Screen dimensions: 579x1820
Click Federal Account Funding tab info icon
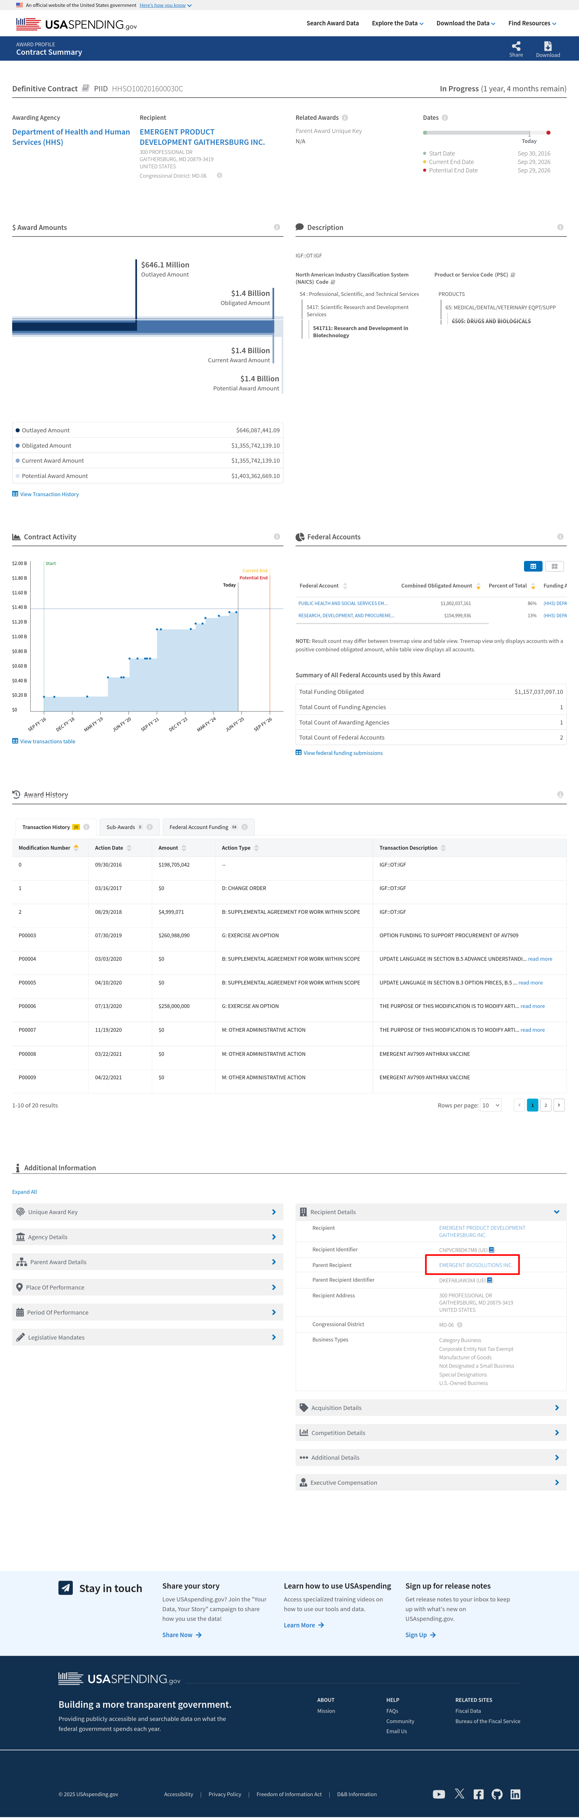pyautogui.click(x=244, y=827)
